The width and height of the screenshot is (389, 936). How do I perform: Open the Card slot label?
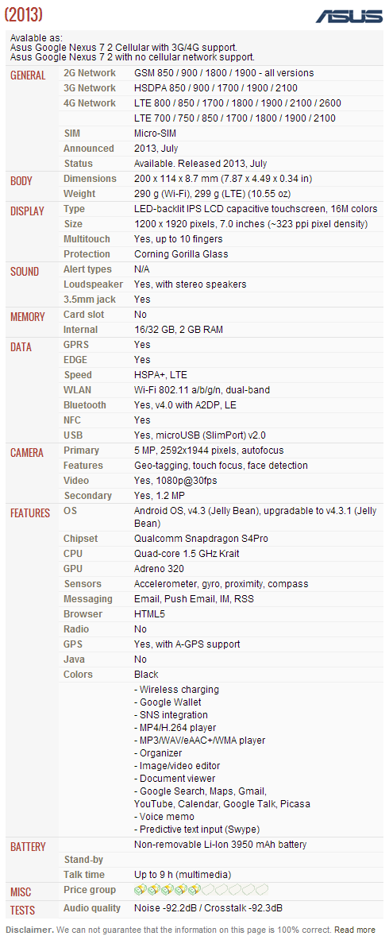coord(83,314)
